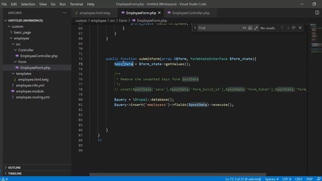Expand the TIMELINE panel
The width and height of the screenshot is (322, 181).
(15, 173)
